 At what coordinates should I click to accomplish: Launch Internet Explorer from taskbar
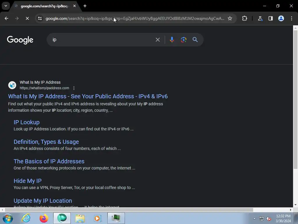pos(26,218)
